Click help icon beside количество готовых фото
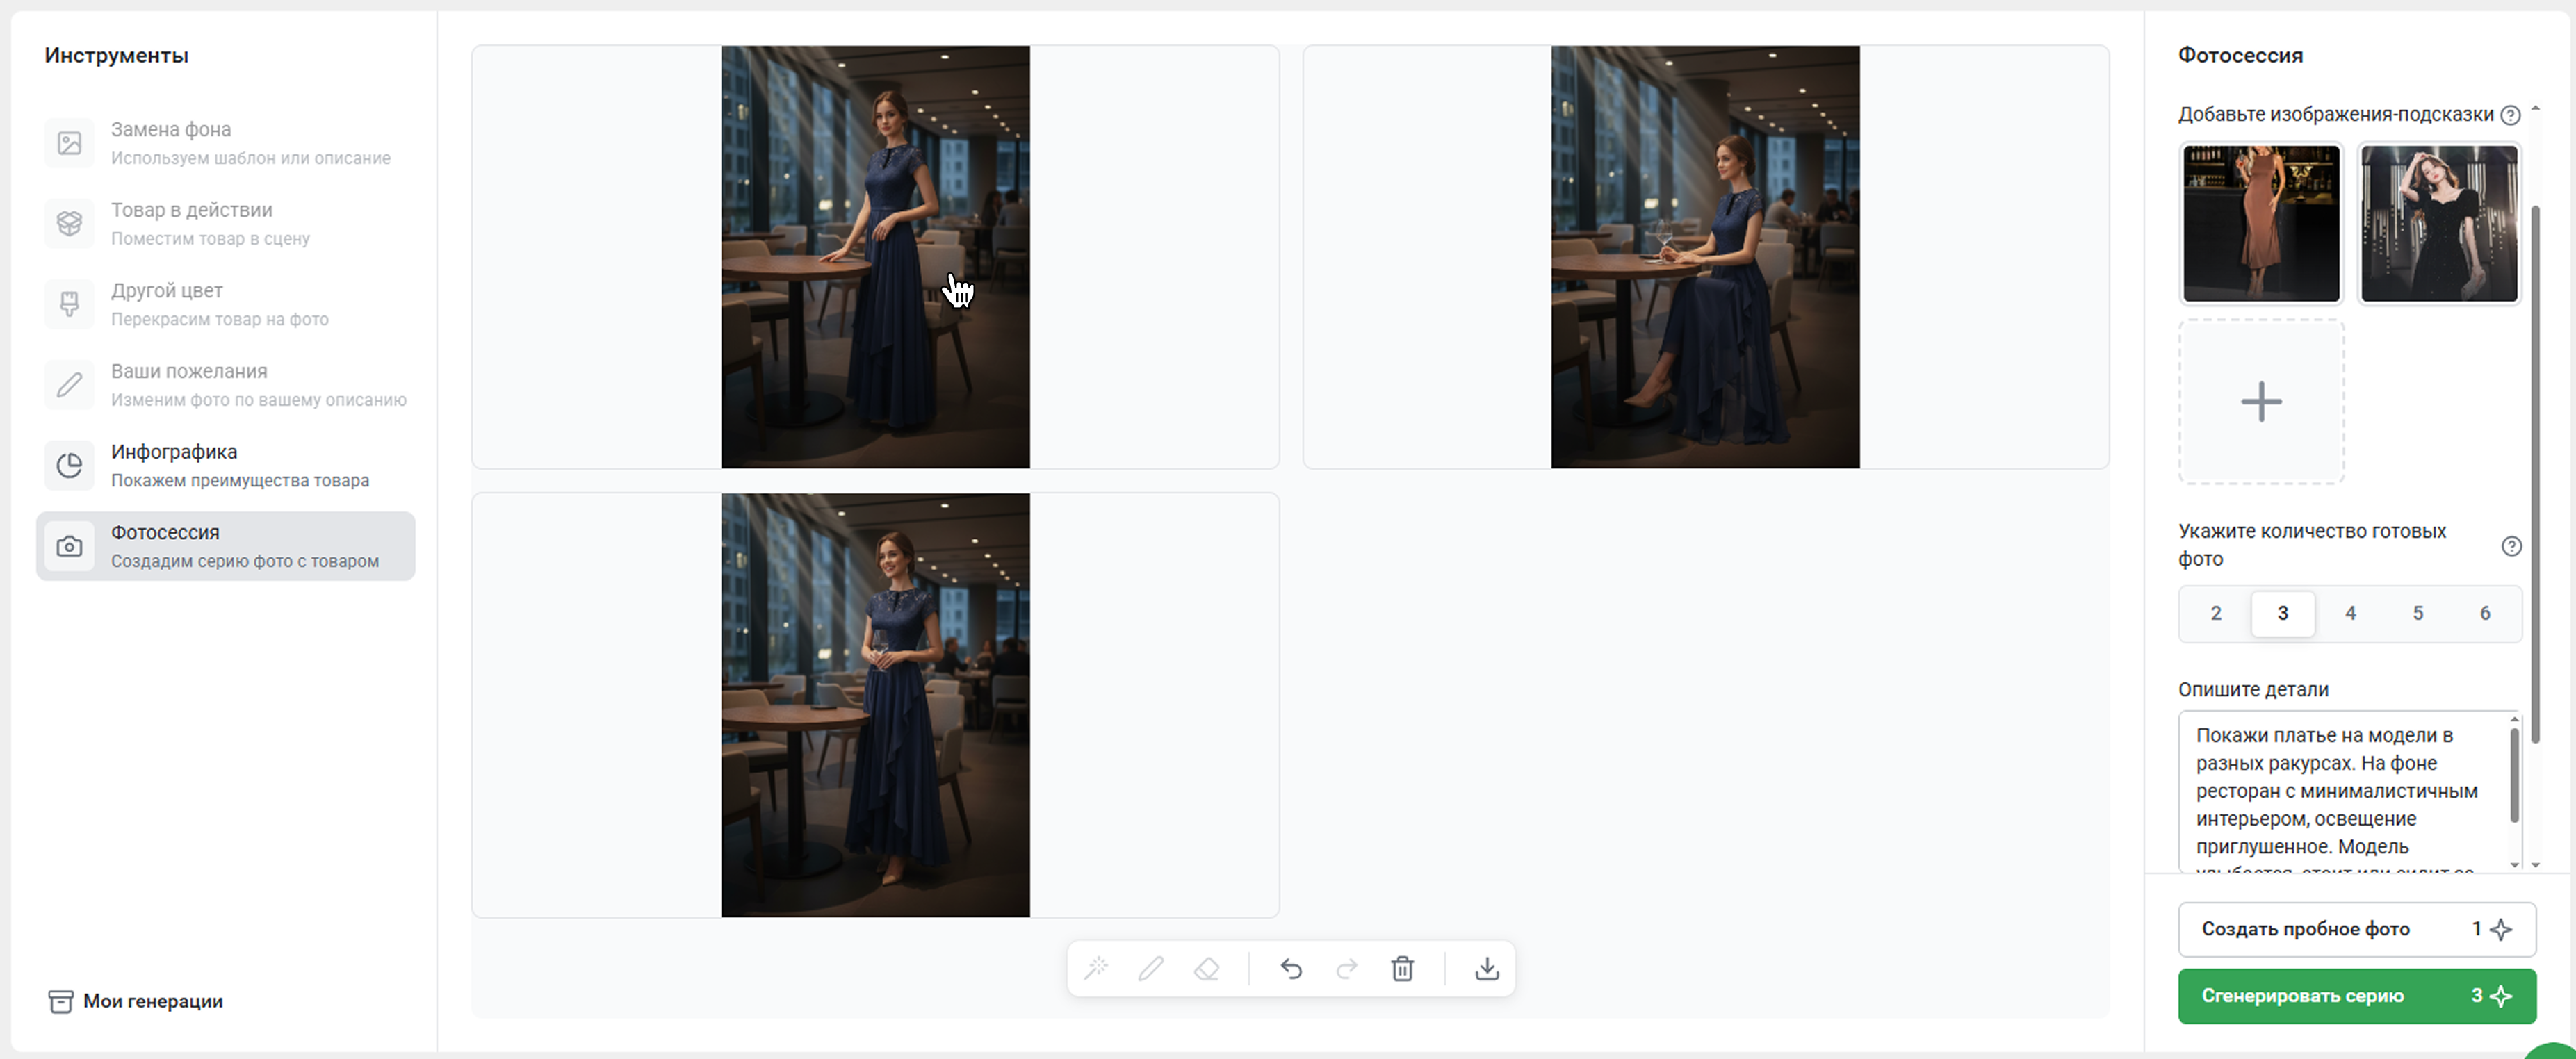This screenshot has height=1059, width=2576. coord(2511,546)
